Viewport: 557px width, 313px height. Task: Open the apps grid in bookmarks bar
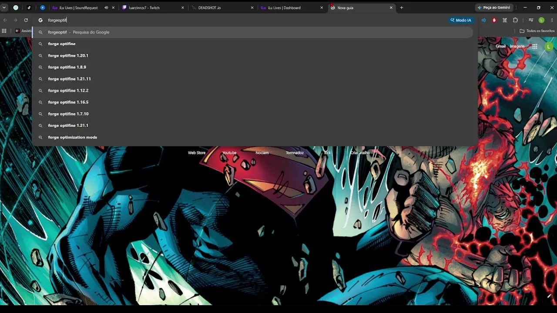4,31
